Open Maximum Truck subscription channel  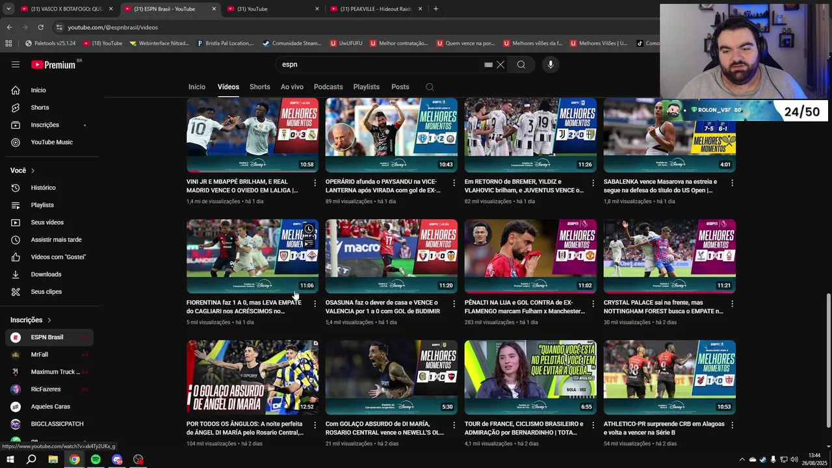tap(49, 372)
